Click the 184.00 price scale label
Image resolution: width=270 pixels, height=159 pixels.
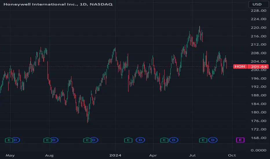(258, 104)
